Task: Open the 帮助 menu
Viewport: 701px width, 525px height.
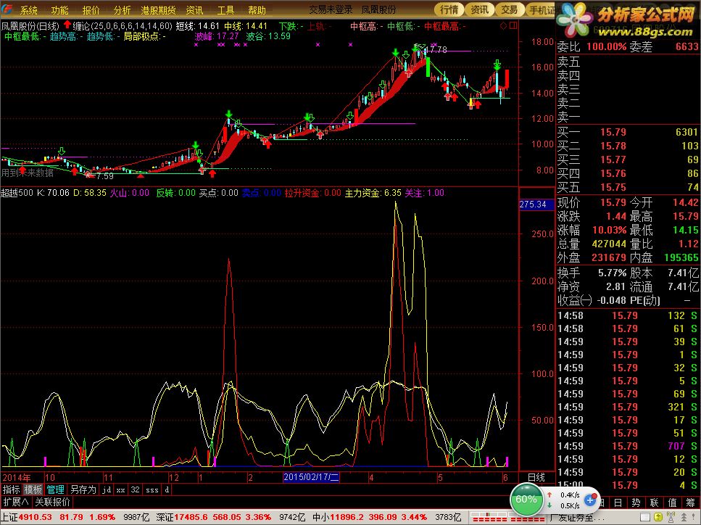Action: [x=257, y=10]
